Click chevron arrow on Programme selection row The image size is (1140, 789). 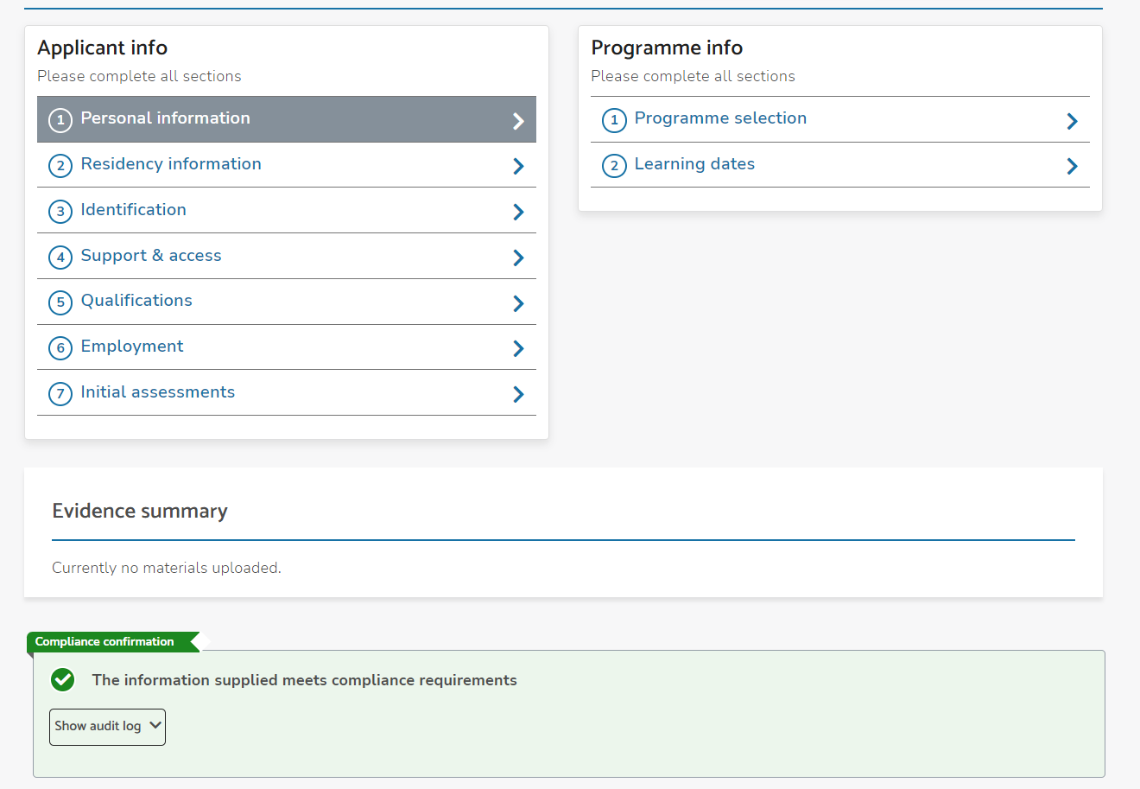point(1072,121)
